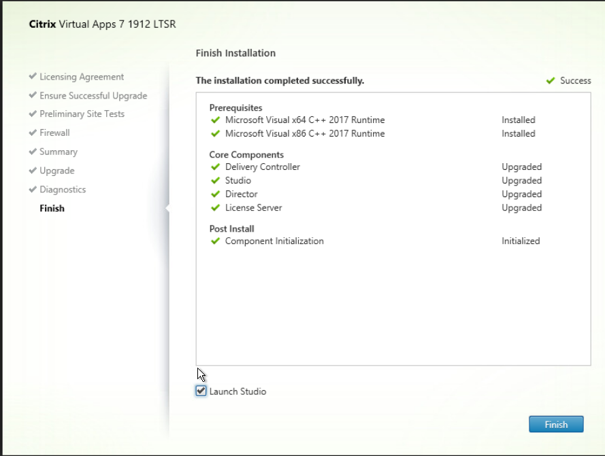
Task: Click the Licensing Agreement step checkmark
Action: [x=33, y=76]
